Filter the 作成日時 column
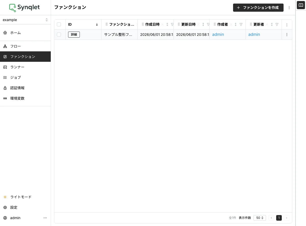This screenshot has height=226, width=306. 172,25
